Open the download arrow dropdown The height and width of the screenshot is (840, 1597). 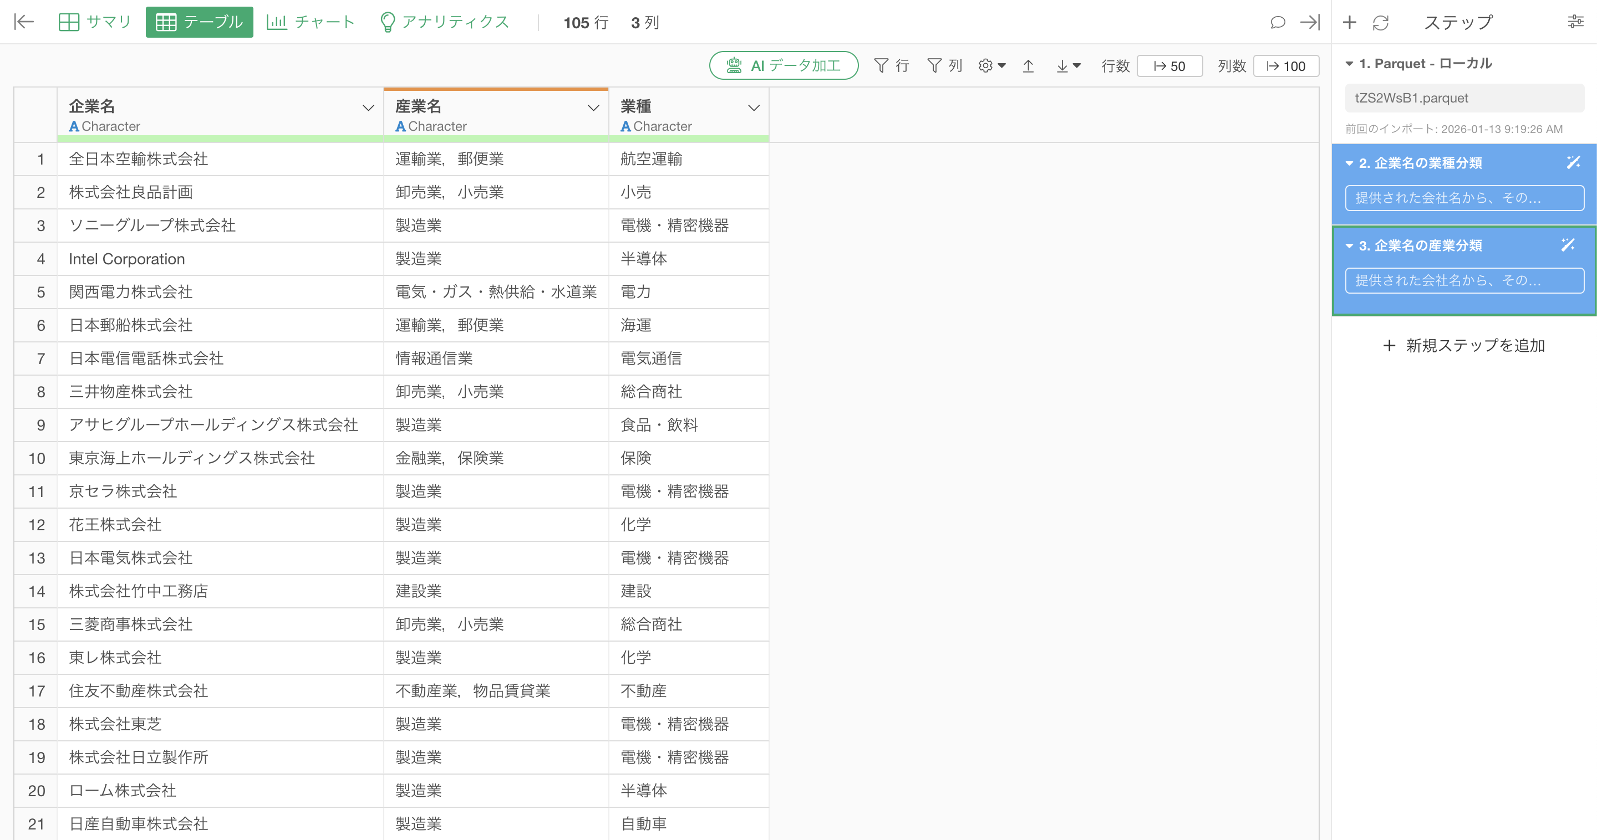(1067, 66)
